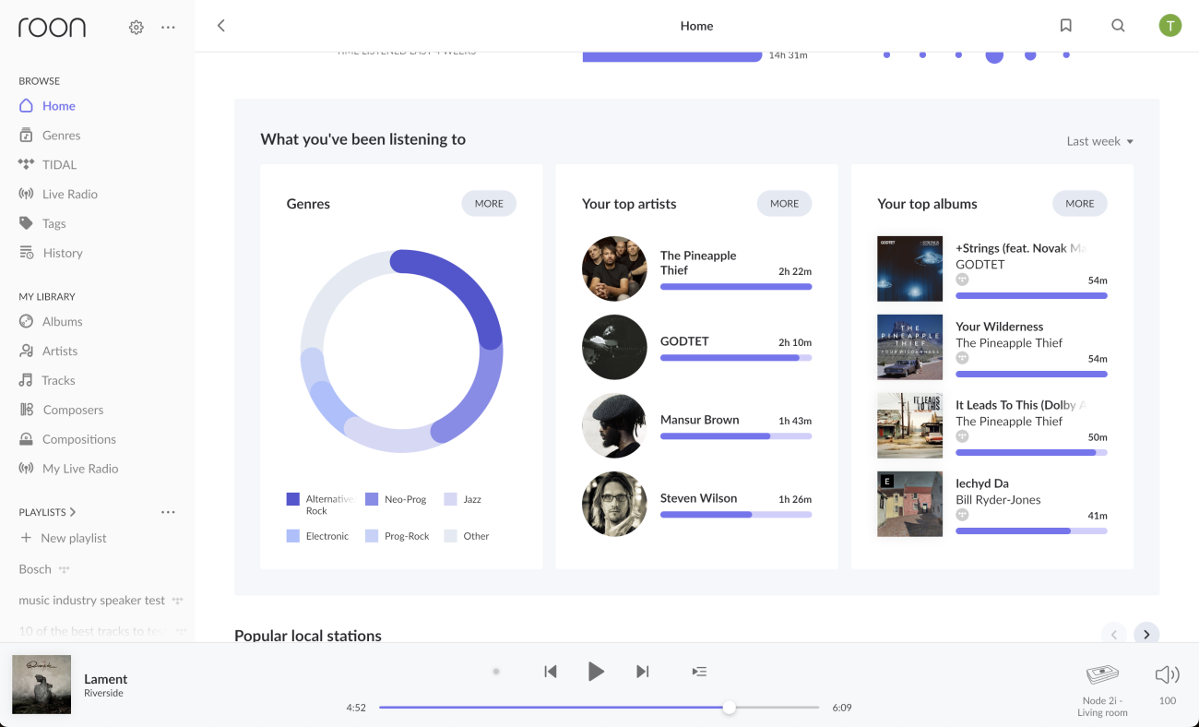Open the Steven Wilson artist photo
Screen dimensions: 1199x727
click(x=614, y=504)
